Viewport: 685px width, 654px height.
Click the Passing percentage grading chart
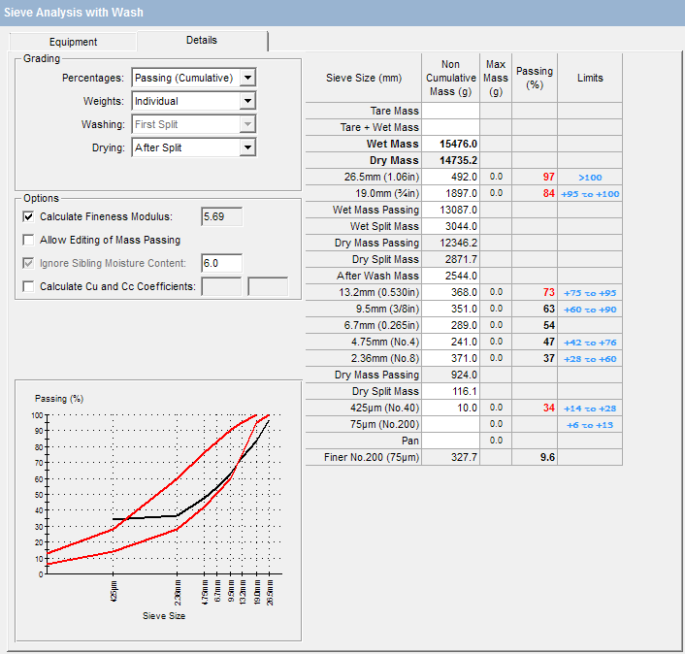coord(155,495)
